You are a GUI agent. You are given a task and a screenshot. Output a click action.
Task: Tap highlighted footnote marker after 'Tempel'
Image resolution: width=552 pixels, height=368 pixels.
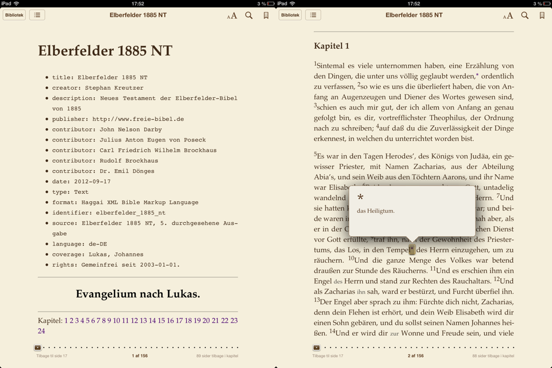(x=412, y=250)
